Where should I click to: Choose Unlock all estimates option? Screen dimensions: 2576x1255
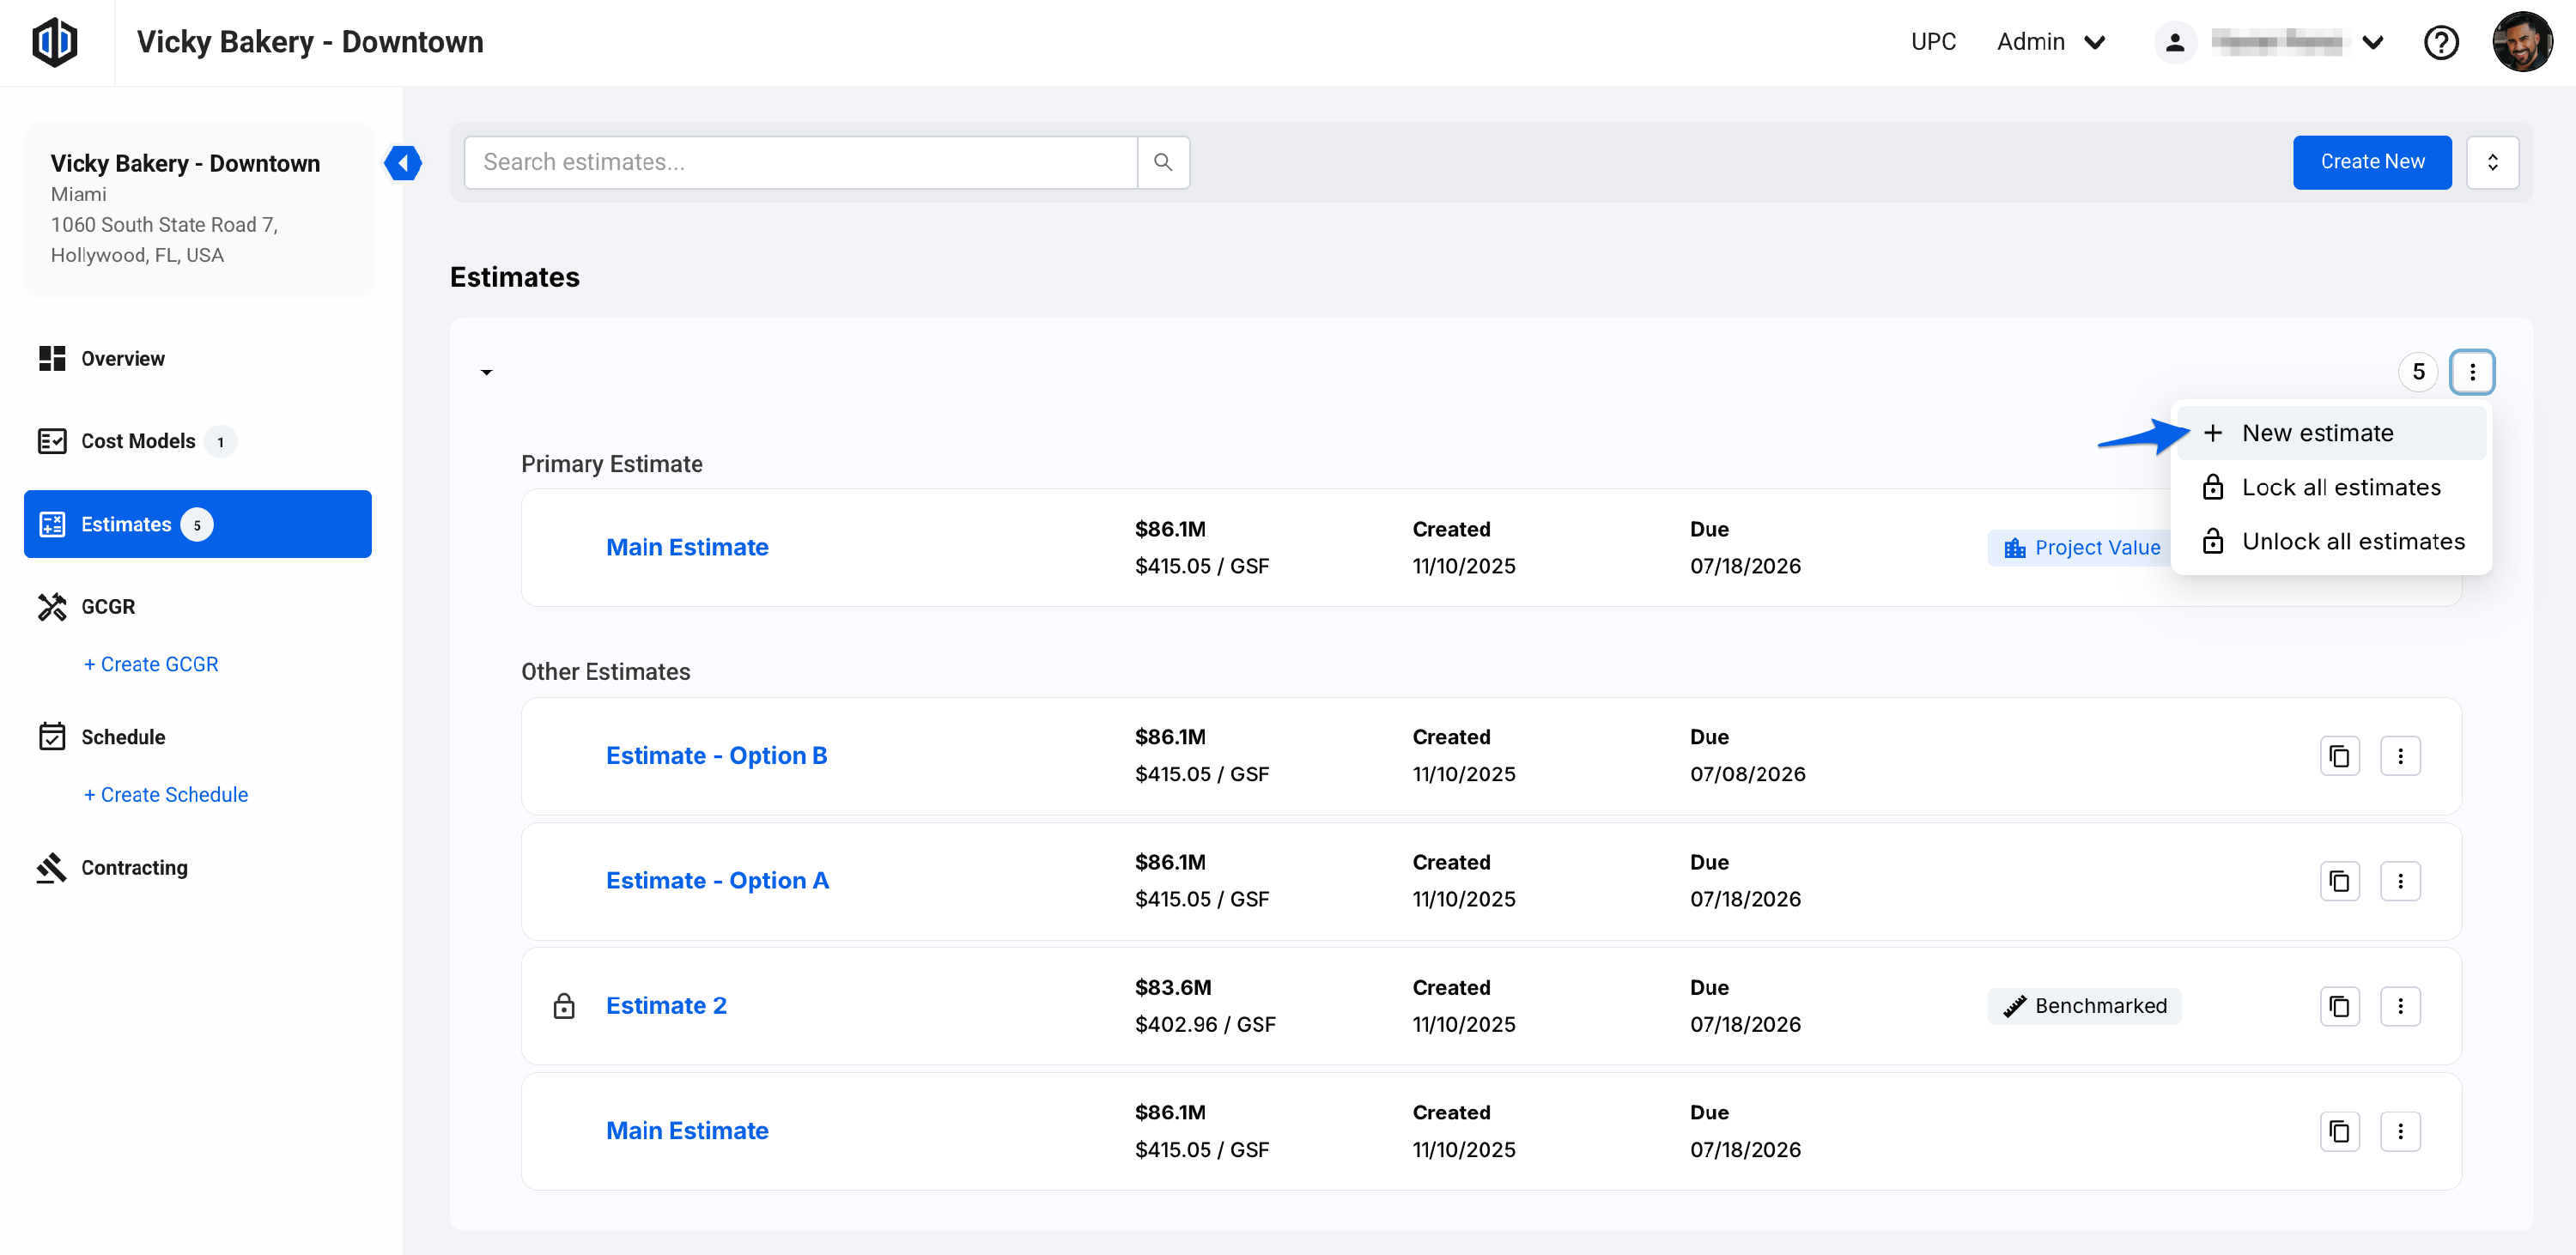click(x=2352, y=541)
